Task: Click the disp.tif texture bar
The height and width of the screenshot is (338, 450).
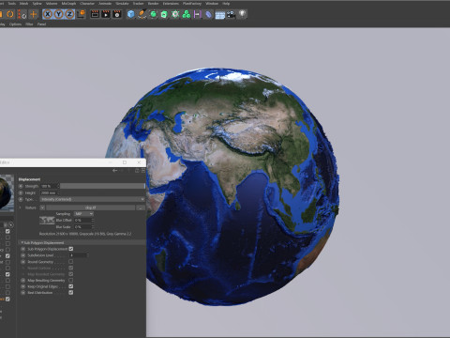Action: pyautogui.click(x=91, y=207)
